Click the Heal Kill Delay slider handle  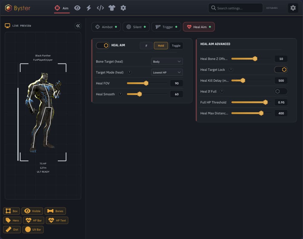pos(243,80)
